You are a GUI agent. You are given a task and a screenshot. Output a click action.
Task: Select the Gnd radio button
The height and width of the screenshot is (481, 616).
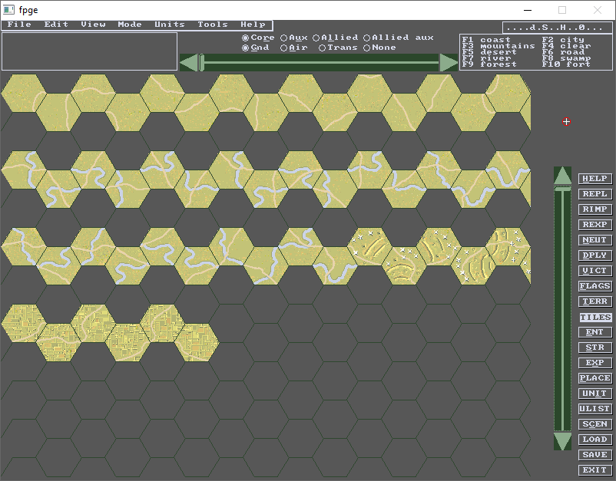(x=255, y=48)
